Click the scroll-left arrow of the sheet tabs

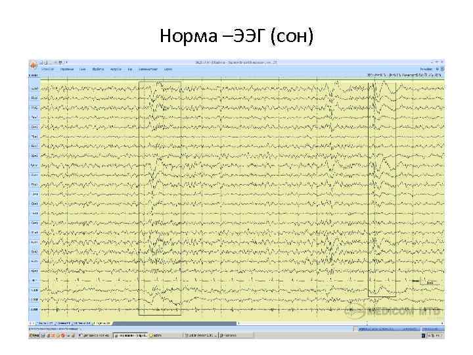point(30,323)
